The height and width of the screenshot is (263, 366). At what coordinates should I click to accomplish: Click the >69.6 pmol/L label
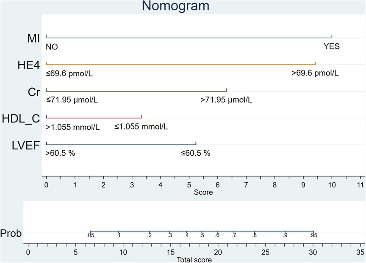(x=315, y=73)
